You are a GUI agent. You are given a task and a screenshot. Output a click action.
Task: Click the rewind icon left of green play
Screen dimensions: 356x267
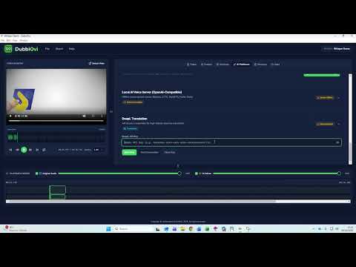(x=17, y=150)
